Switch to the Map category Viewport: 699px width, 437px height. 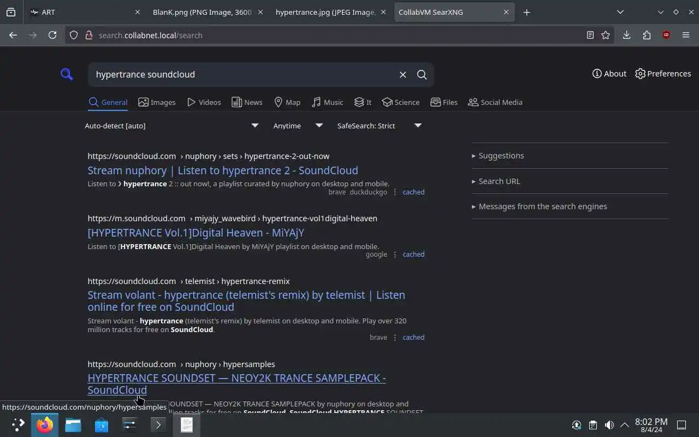pyautogui.click(x=287, y=102)
